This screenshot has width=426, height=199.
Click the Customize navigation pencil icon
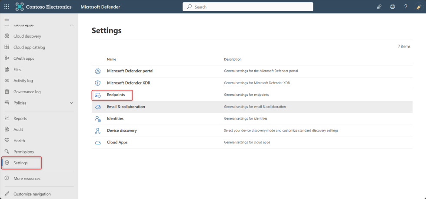(7, 194)
